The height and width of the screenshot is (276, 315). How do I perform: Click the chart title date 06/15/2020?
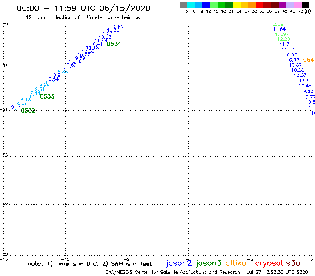point(125,8)
